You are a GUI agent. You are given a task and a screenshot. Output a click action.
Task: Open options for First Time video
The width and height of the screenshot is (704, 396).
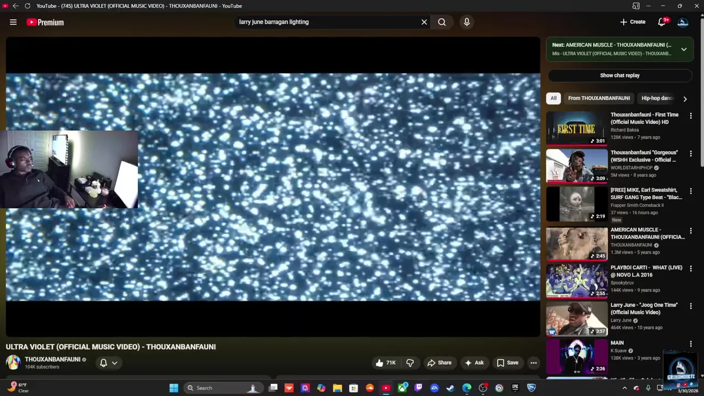coord(691,116)
